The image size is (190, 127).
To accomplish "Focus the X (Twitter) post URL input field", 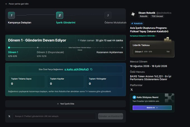I will pyautogui.click(x=54, y=116).
